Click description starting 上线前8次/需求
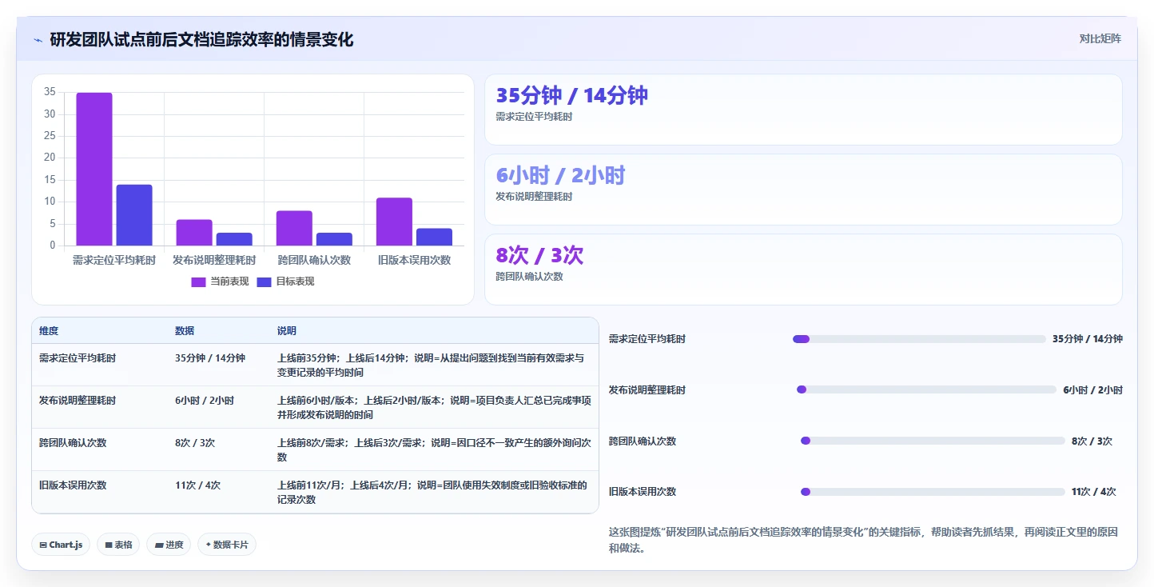1154x587 pixels. click(x=434, y=449)
